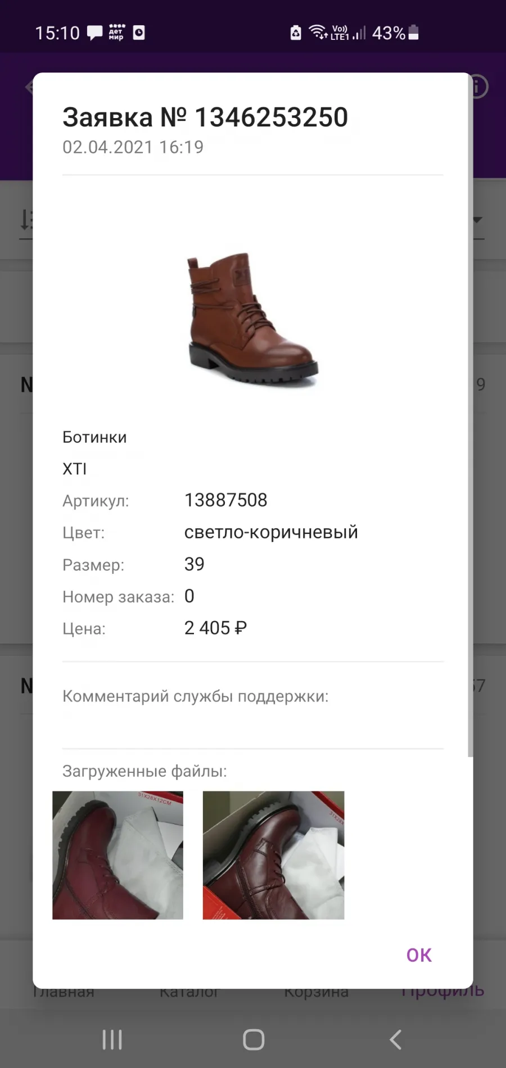Tap the OK button in dialog

[x=419, y=955]
